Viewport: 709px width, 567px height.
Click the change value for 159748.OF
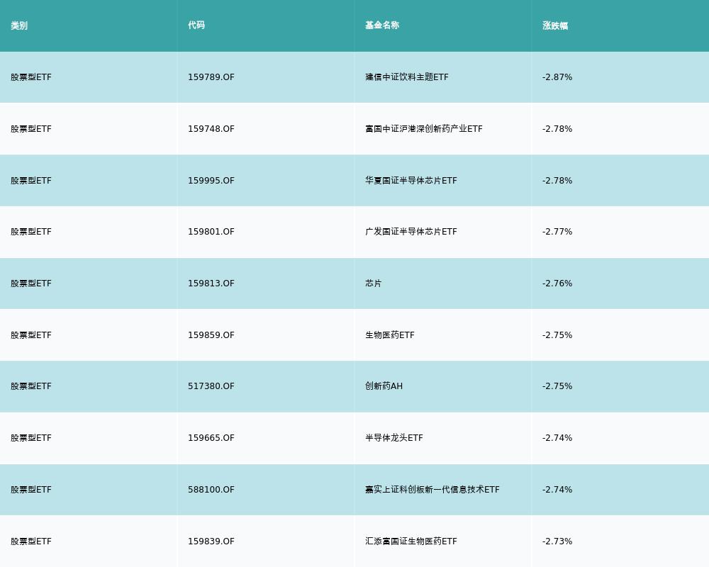(557, 129)
